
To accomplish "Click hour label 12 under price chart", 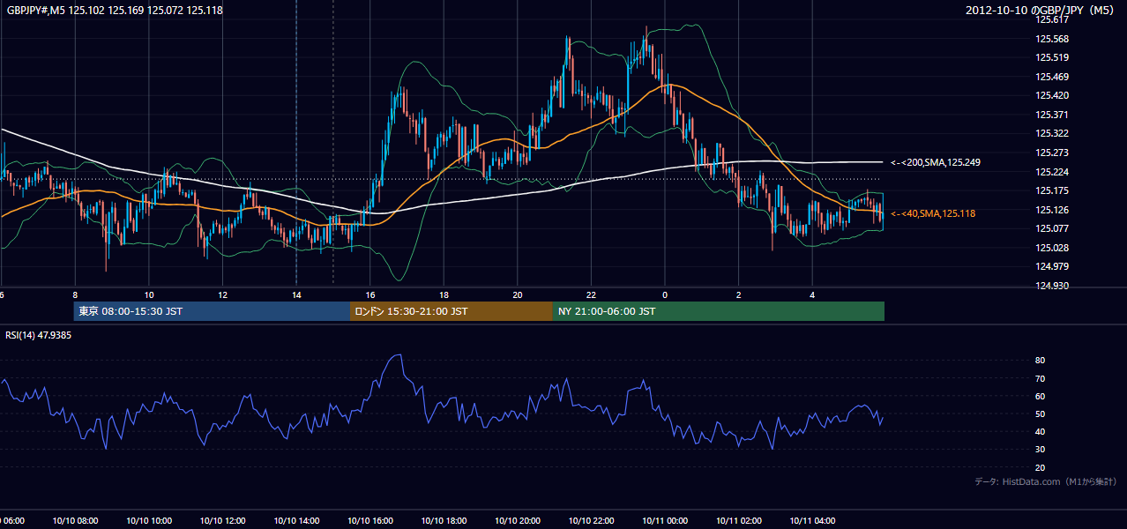I will click(x=222, y=295).
